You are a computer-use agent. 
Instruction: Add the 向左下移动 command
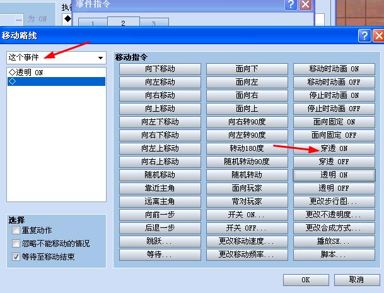point(160,122)
